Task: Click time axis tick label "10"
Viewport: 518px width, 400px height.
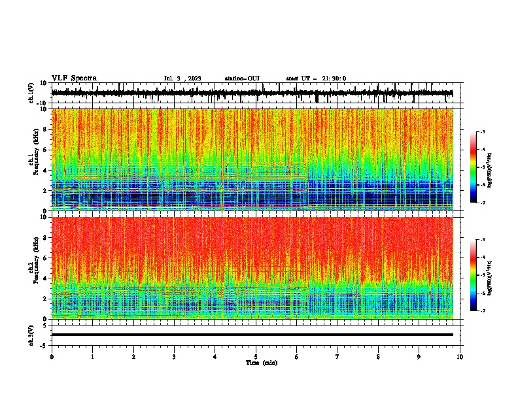Action: tap(460, 357)
